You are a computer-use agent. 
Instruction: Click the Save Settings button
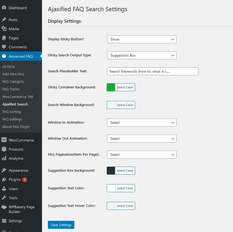click(61, 225)
